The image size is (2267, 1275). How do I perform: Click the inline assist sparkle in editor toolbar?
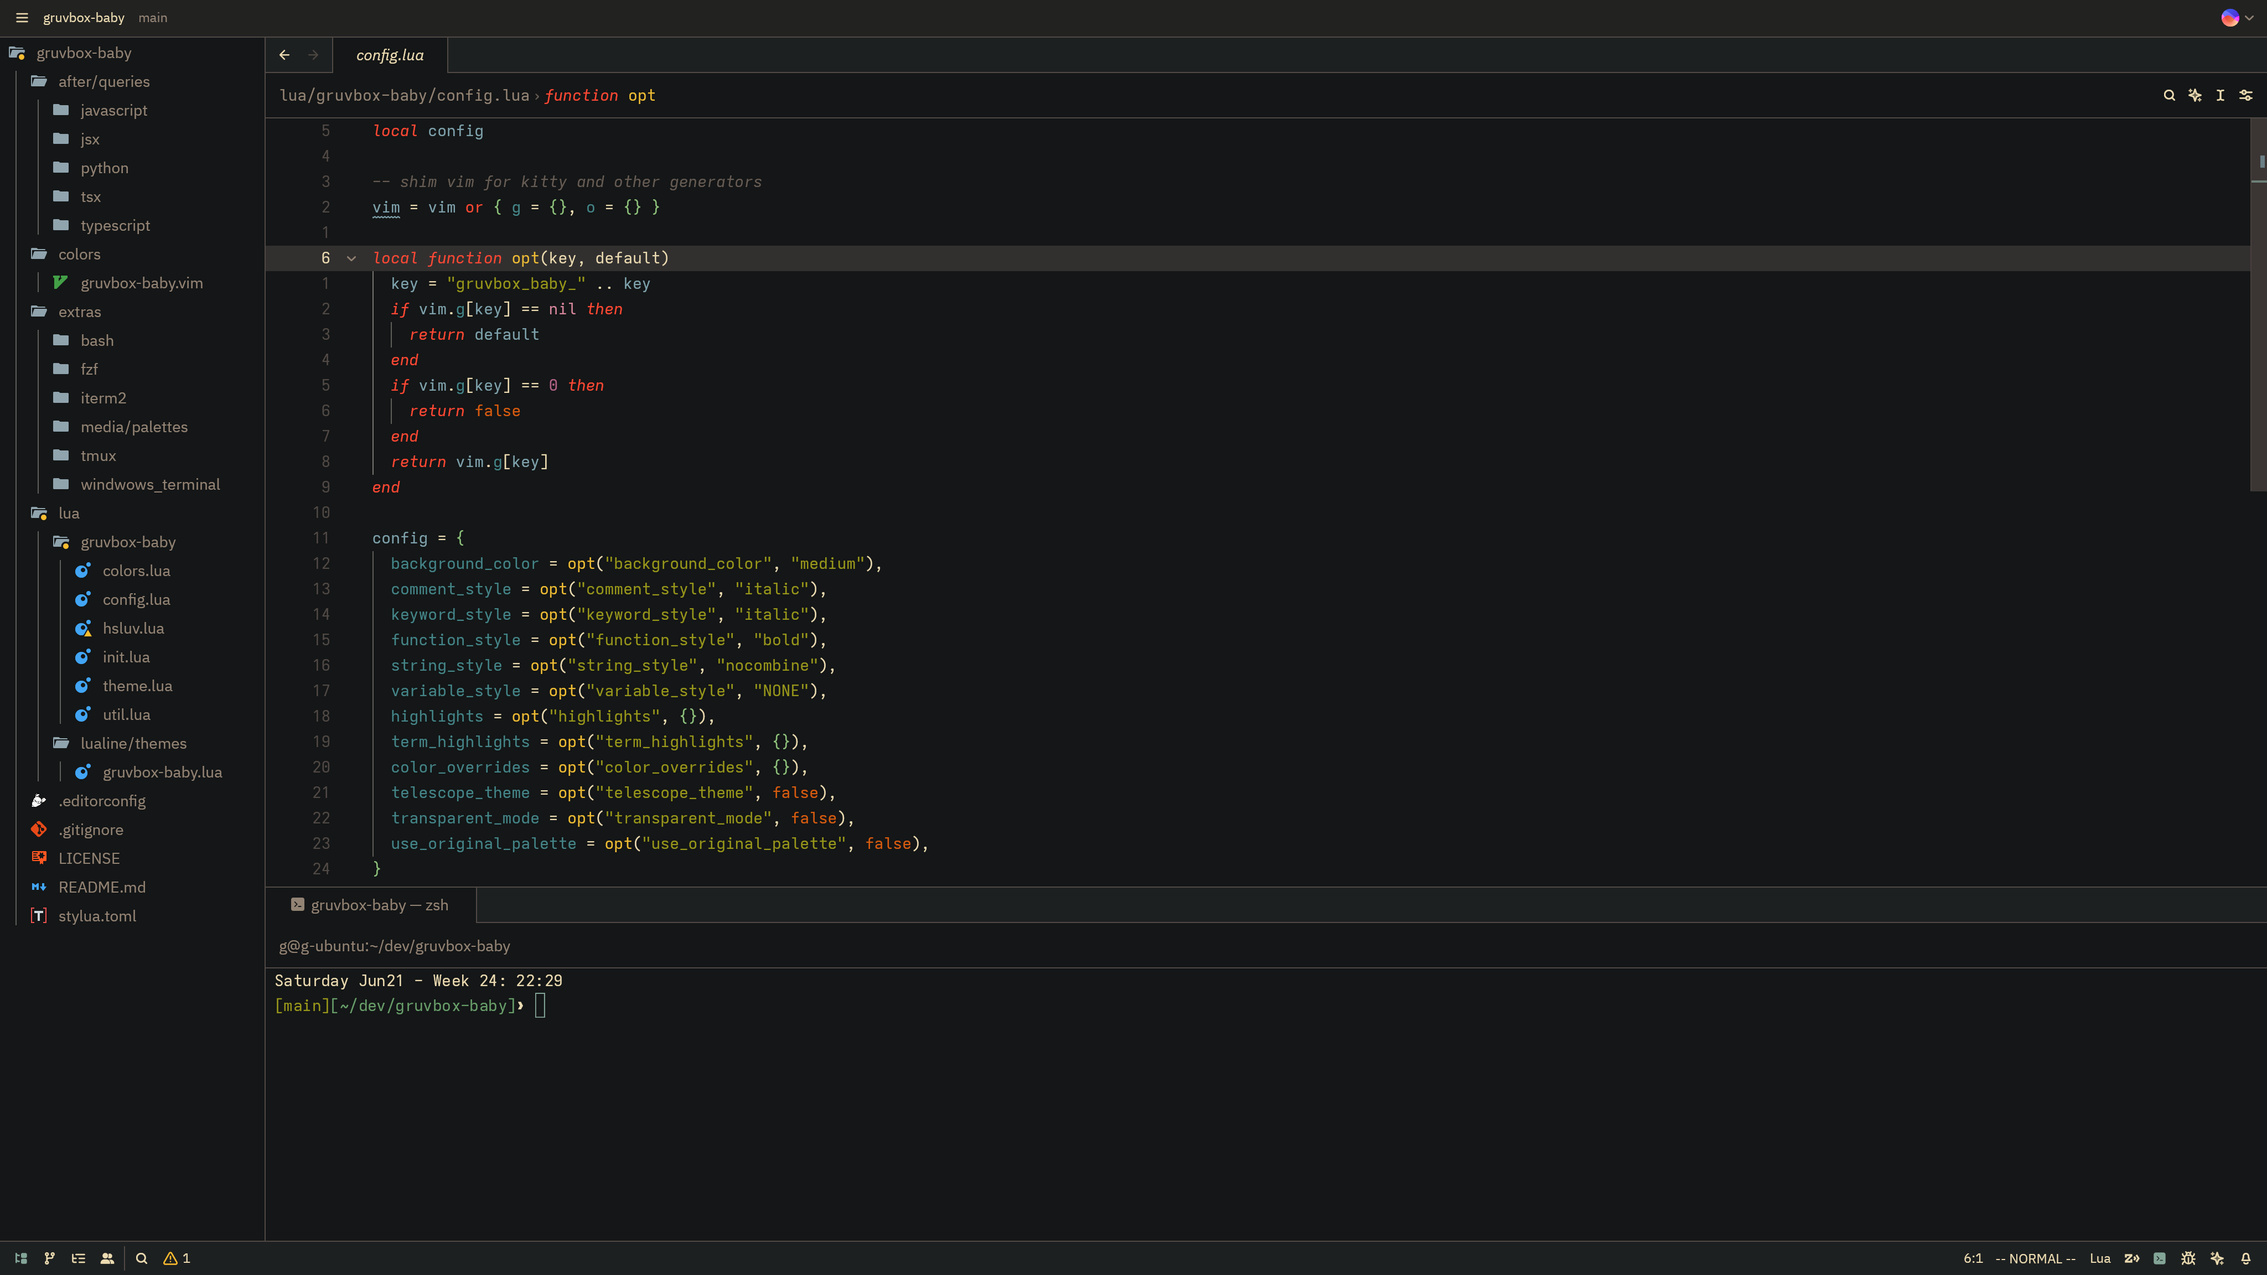2195,95
